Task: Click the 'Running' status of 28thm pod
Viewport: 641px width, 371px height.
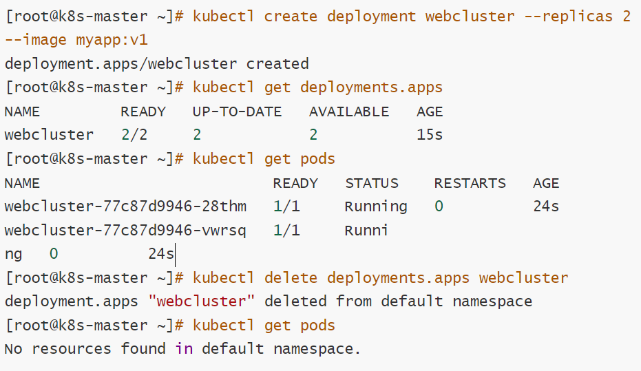Action: (376, 206)
